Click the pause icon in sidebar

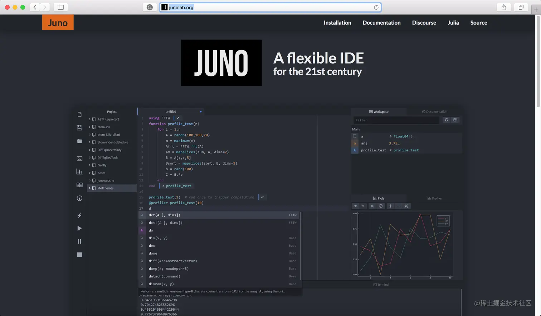pyautogui.click(x=79, y=241)
